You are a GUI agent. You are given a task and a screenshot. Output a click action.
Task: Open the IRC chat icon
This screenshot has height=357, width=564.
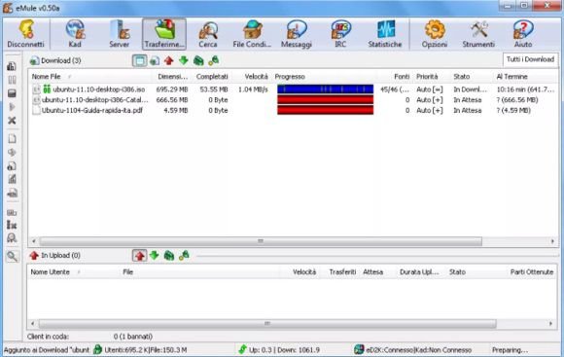(x=340, y=34)
